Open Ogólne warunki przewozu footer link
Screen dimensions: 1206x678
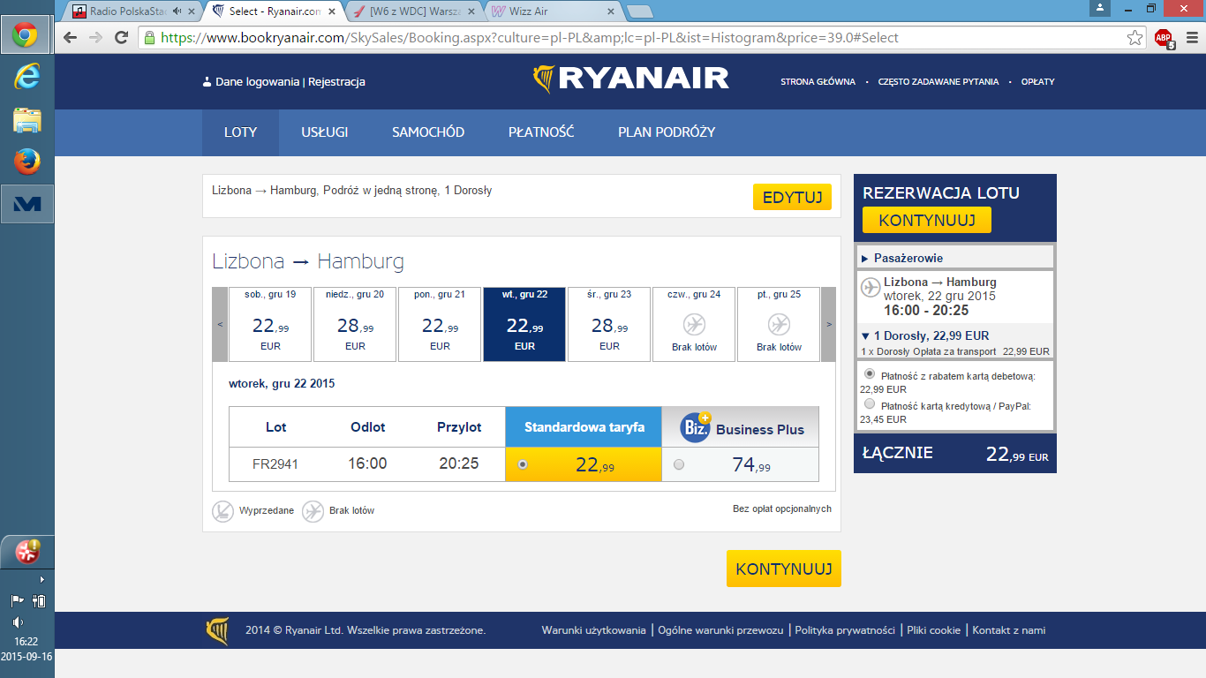[x=720, y=630]
